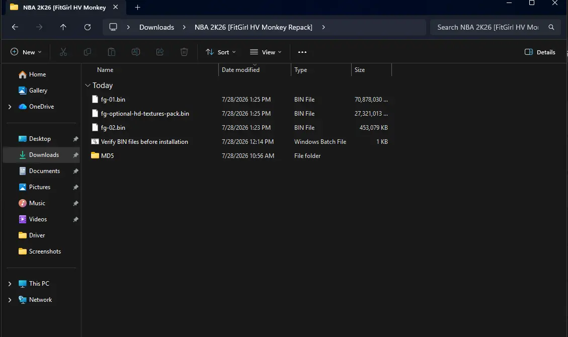
Task: Select fg-01.bin file icon
Action: pyautogui.click(x=95, y=99)
